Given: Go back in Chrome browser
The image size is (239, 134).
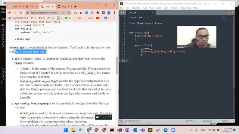Looking at the screenshot, I should click(10, 13).
